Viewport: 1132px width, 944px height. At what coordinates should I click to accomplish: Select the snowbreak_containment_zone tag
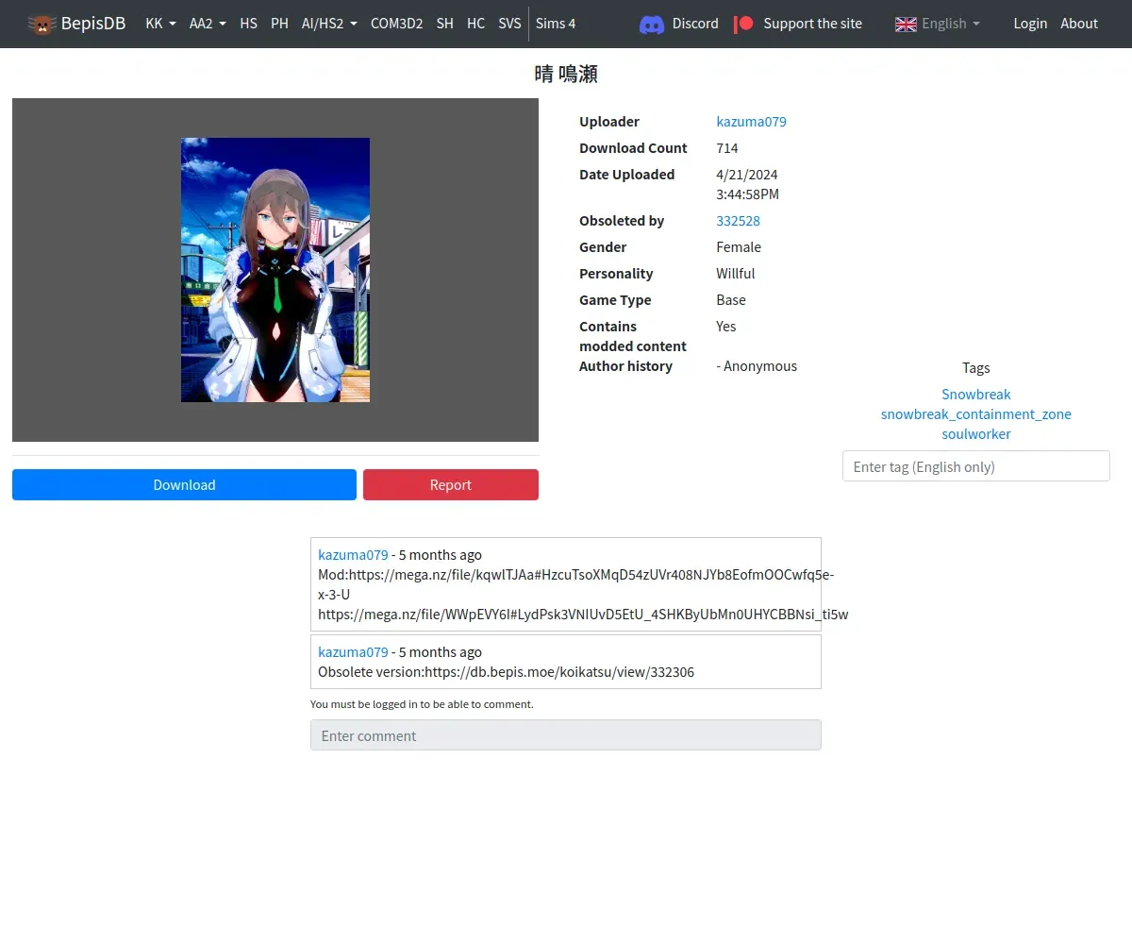click(976, 414)
